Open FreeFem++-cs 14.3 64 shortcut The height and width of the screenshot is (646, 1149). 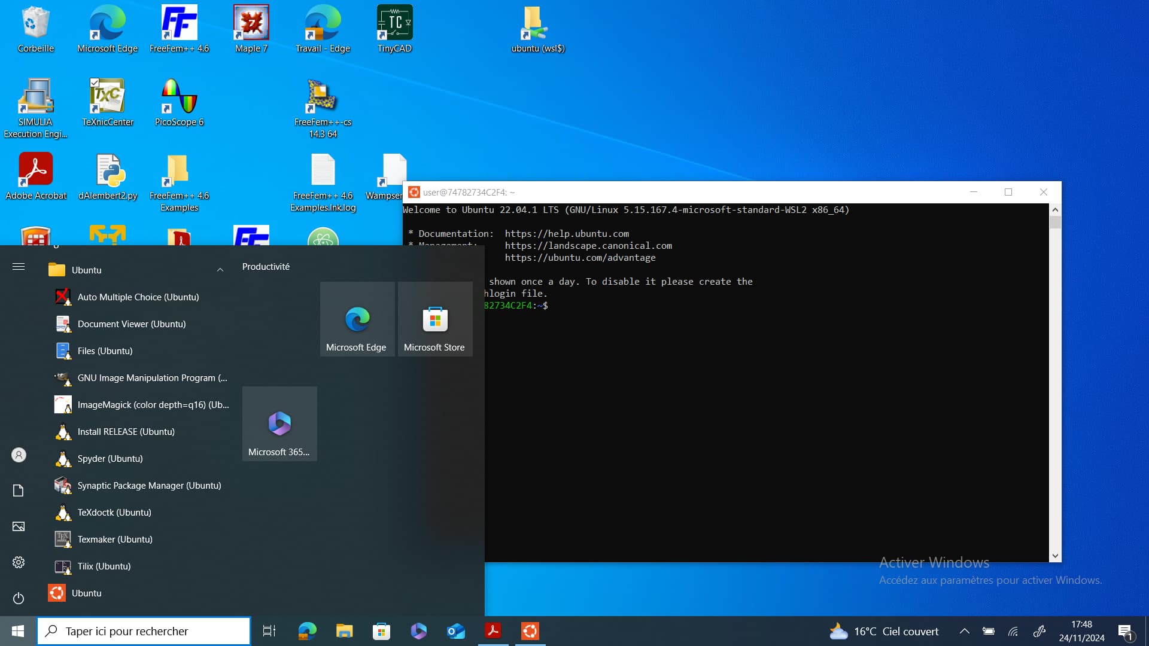(323, 109)
